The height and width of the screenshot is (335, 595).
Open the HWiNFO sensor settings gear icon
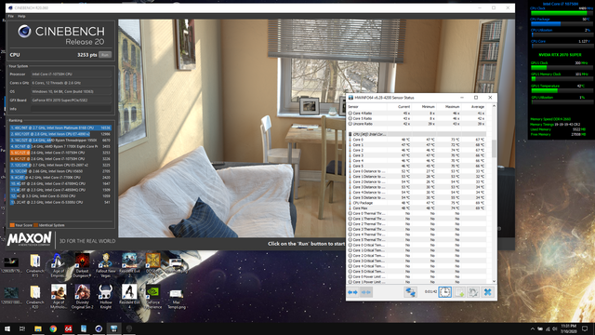coord(473,292)
